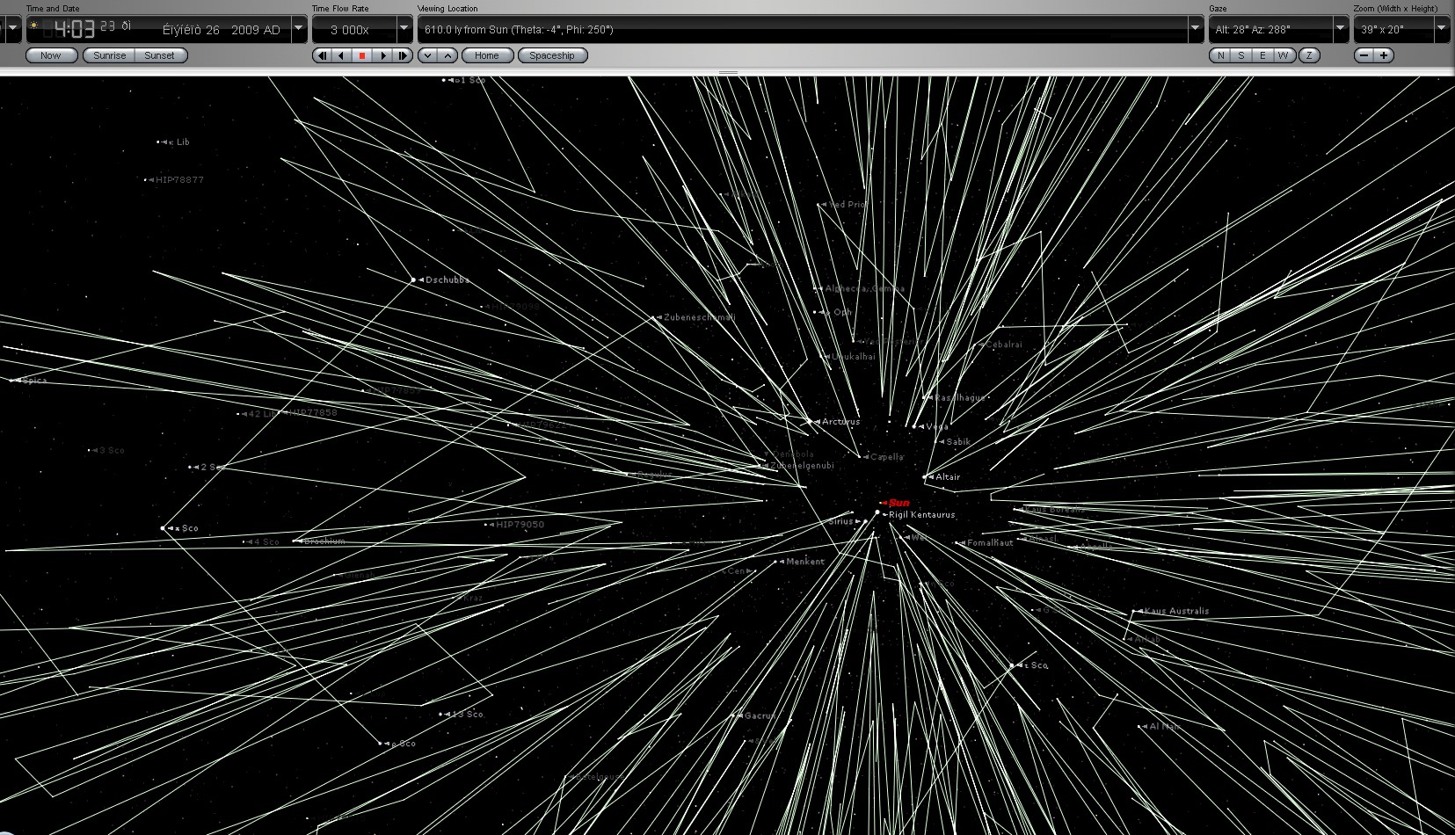The image size is (1455, 835).
Task: Select the Sabik star label
Action: [958, 442]
